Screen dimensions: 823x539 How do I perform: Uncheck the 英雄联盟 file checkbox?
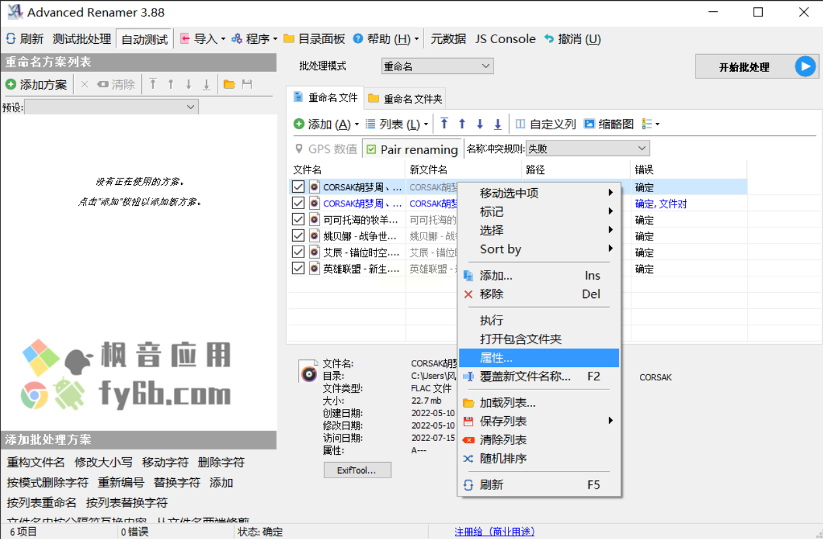pos(298,268)
